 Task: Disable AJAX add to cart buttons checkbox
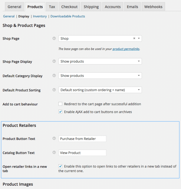tap(60, 112)
